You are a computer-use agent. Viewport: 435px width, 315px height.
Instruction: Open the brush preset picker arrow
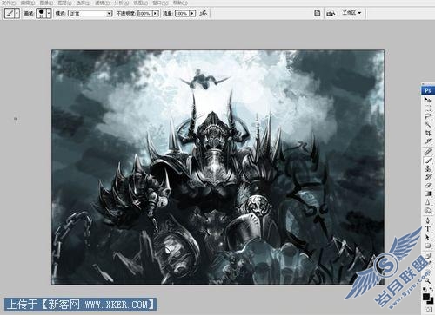[49, 13]
